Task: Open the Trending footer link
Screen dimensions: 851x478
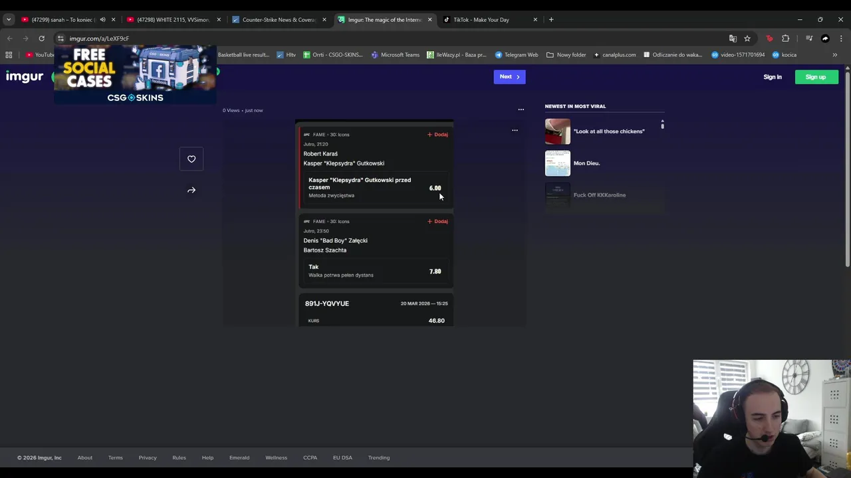Action: click(379, 457)
